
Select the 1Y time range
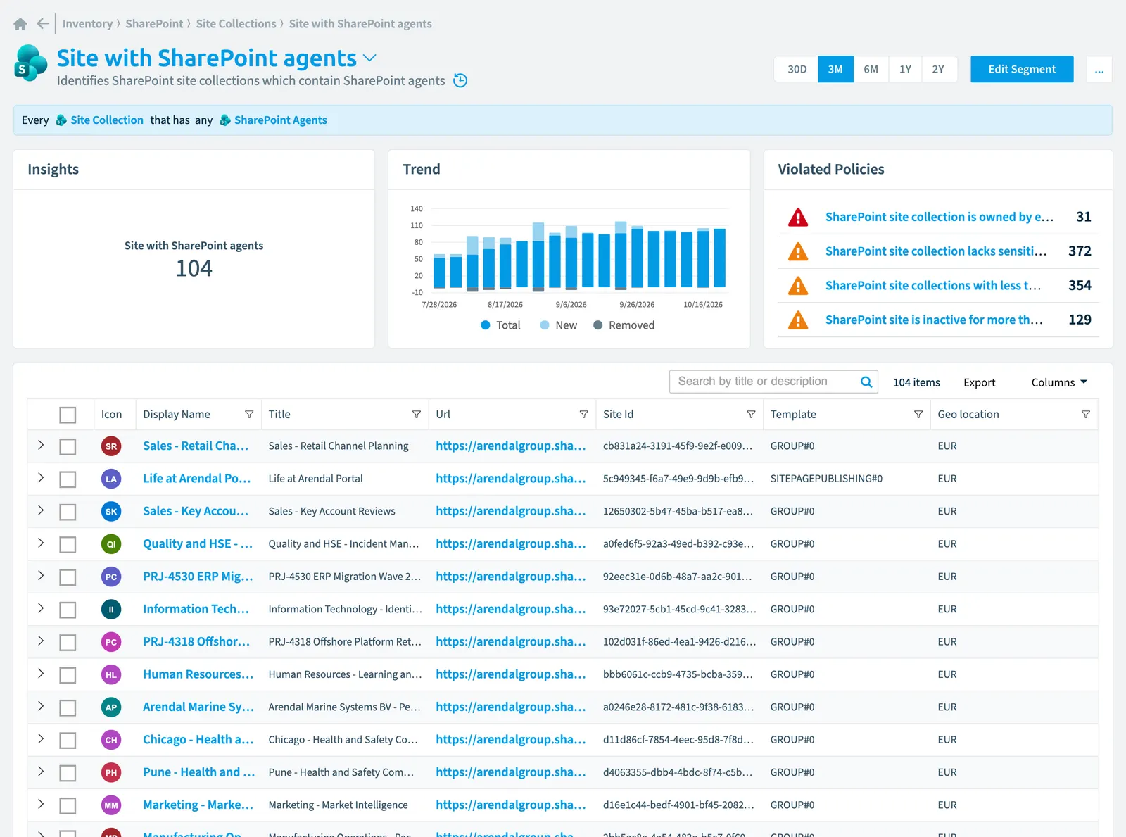click(x=905, y=69)
